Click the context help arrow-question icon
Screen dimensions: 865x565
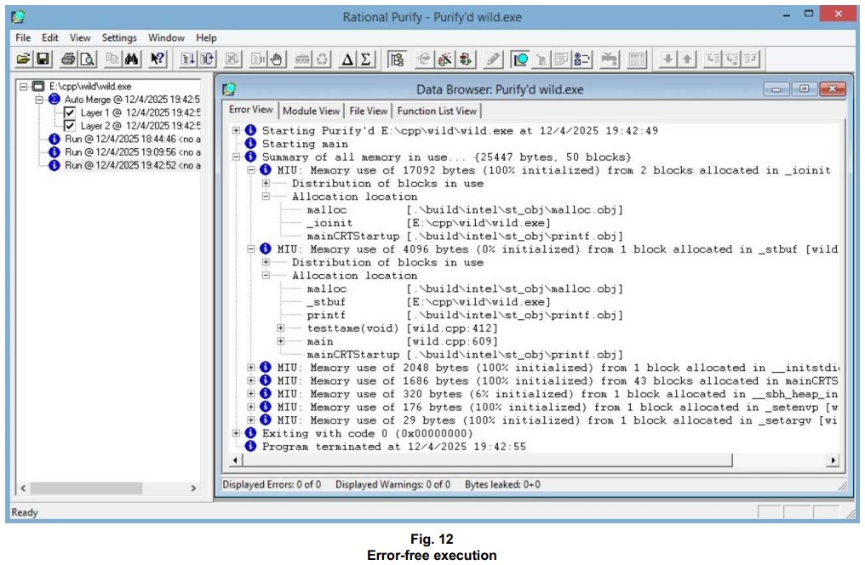pos(158,59)
